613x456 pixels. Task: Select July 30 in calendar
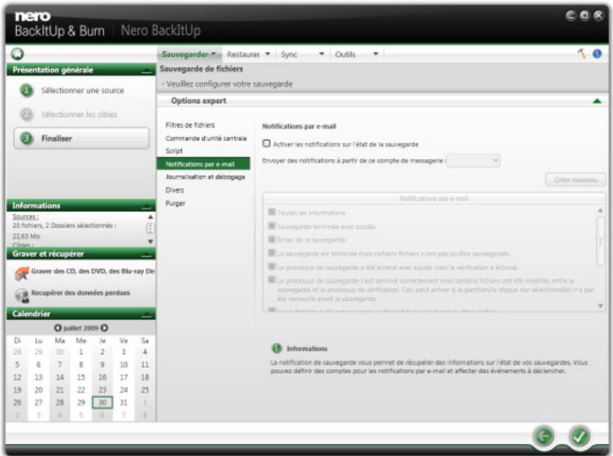[102, 402]
